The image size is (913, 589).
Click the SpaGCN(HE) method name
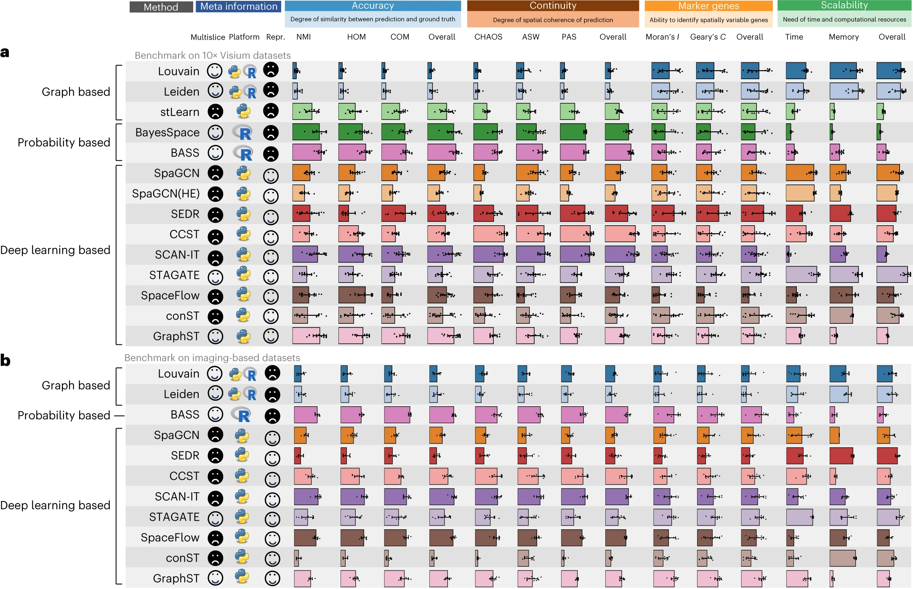coord(166,194)
